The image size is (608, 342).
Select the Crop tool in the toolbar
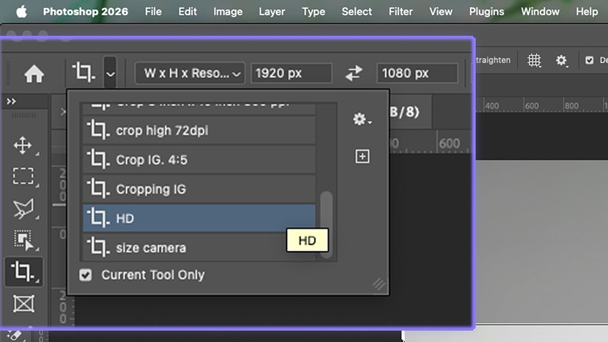(24, 272)
